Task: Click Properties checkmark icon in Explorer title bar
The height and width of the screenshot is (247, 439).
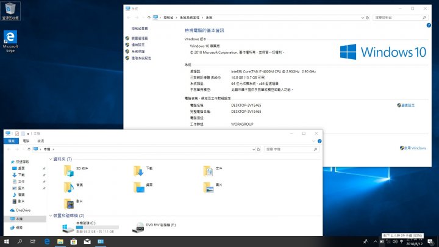Action: (x=17, y=134)
